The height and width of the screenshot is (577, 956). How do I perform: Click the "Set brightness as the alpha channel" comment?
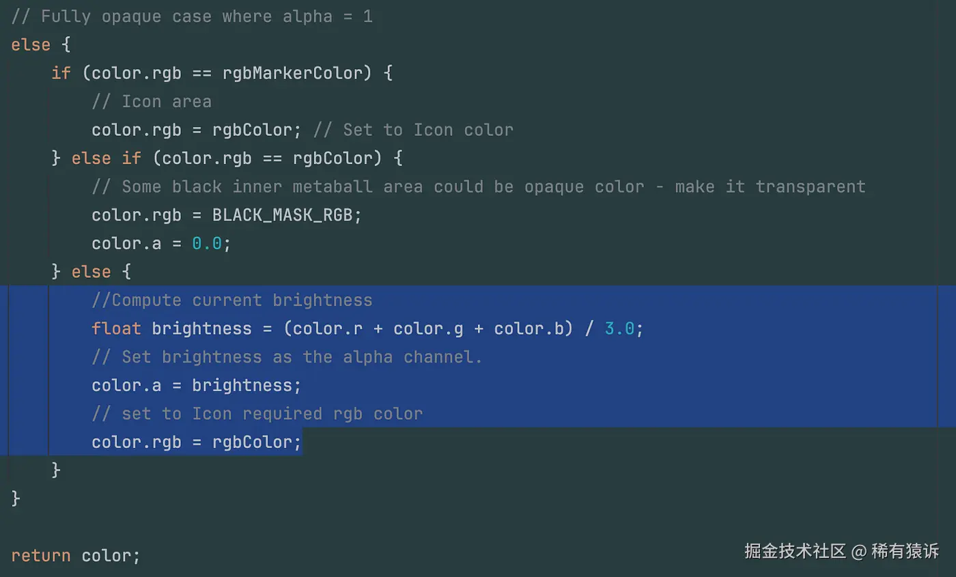click(x=287, y=357)
